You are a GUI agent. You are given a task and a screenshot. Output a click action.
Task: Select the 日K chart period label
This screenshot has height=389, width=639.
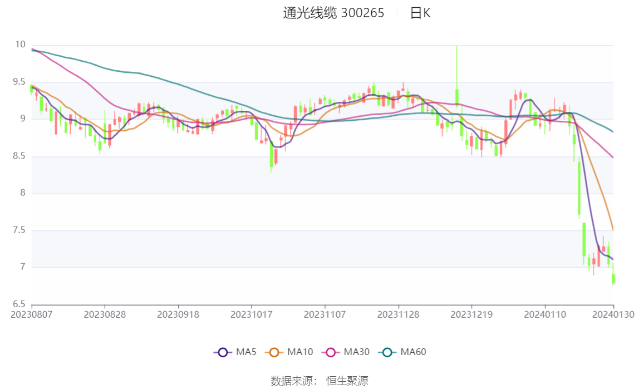(420, 13)
